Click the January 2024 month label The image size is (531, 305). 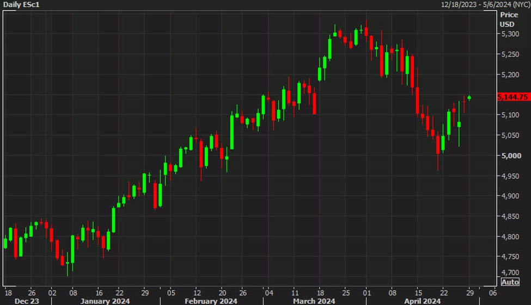pyautogui.click(x=105, y=301)
